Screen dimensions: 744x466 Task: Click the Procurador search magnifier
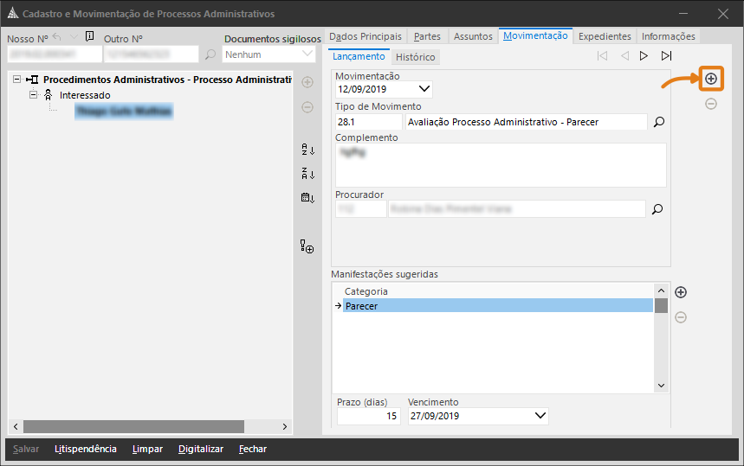(658, 208)
